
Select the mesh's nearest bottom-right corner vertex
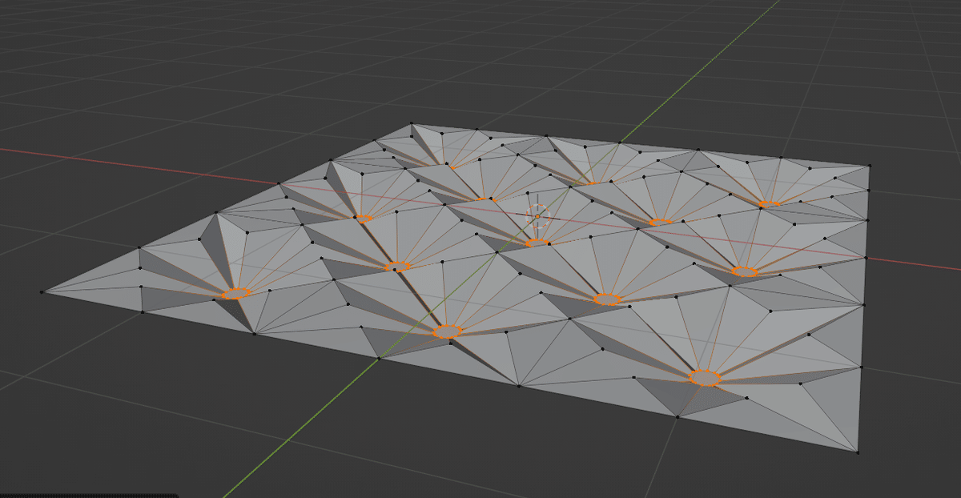[858, 453]
